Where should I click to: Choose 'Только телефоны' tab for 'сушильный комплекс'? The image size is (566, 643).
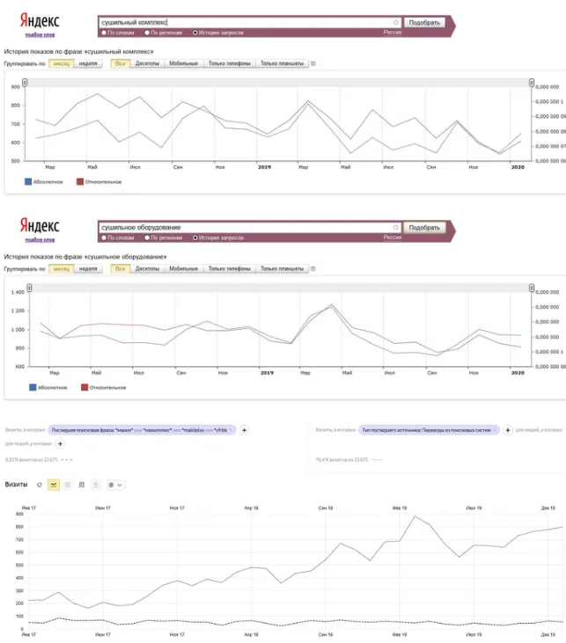[230, 63]
